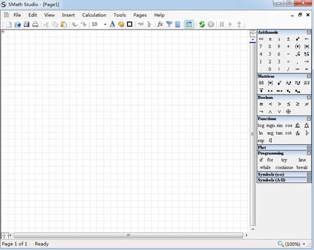Stop calculation with the grey X icon
Screen dimensions: 314x250
(x=211, y=24)
